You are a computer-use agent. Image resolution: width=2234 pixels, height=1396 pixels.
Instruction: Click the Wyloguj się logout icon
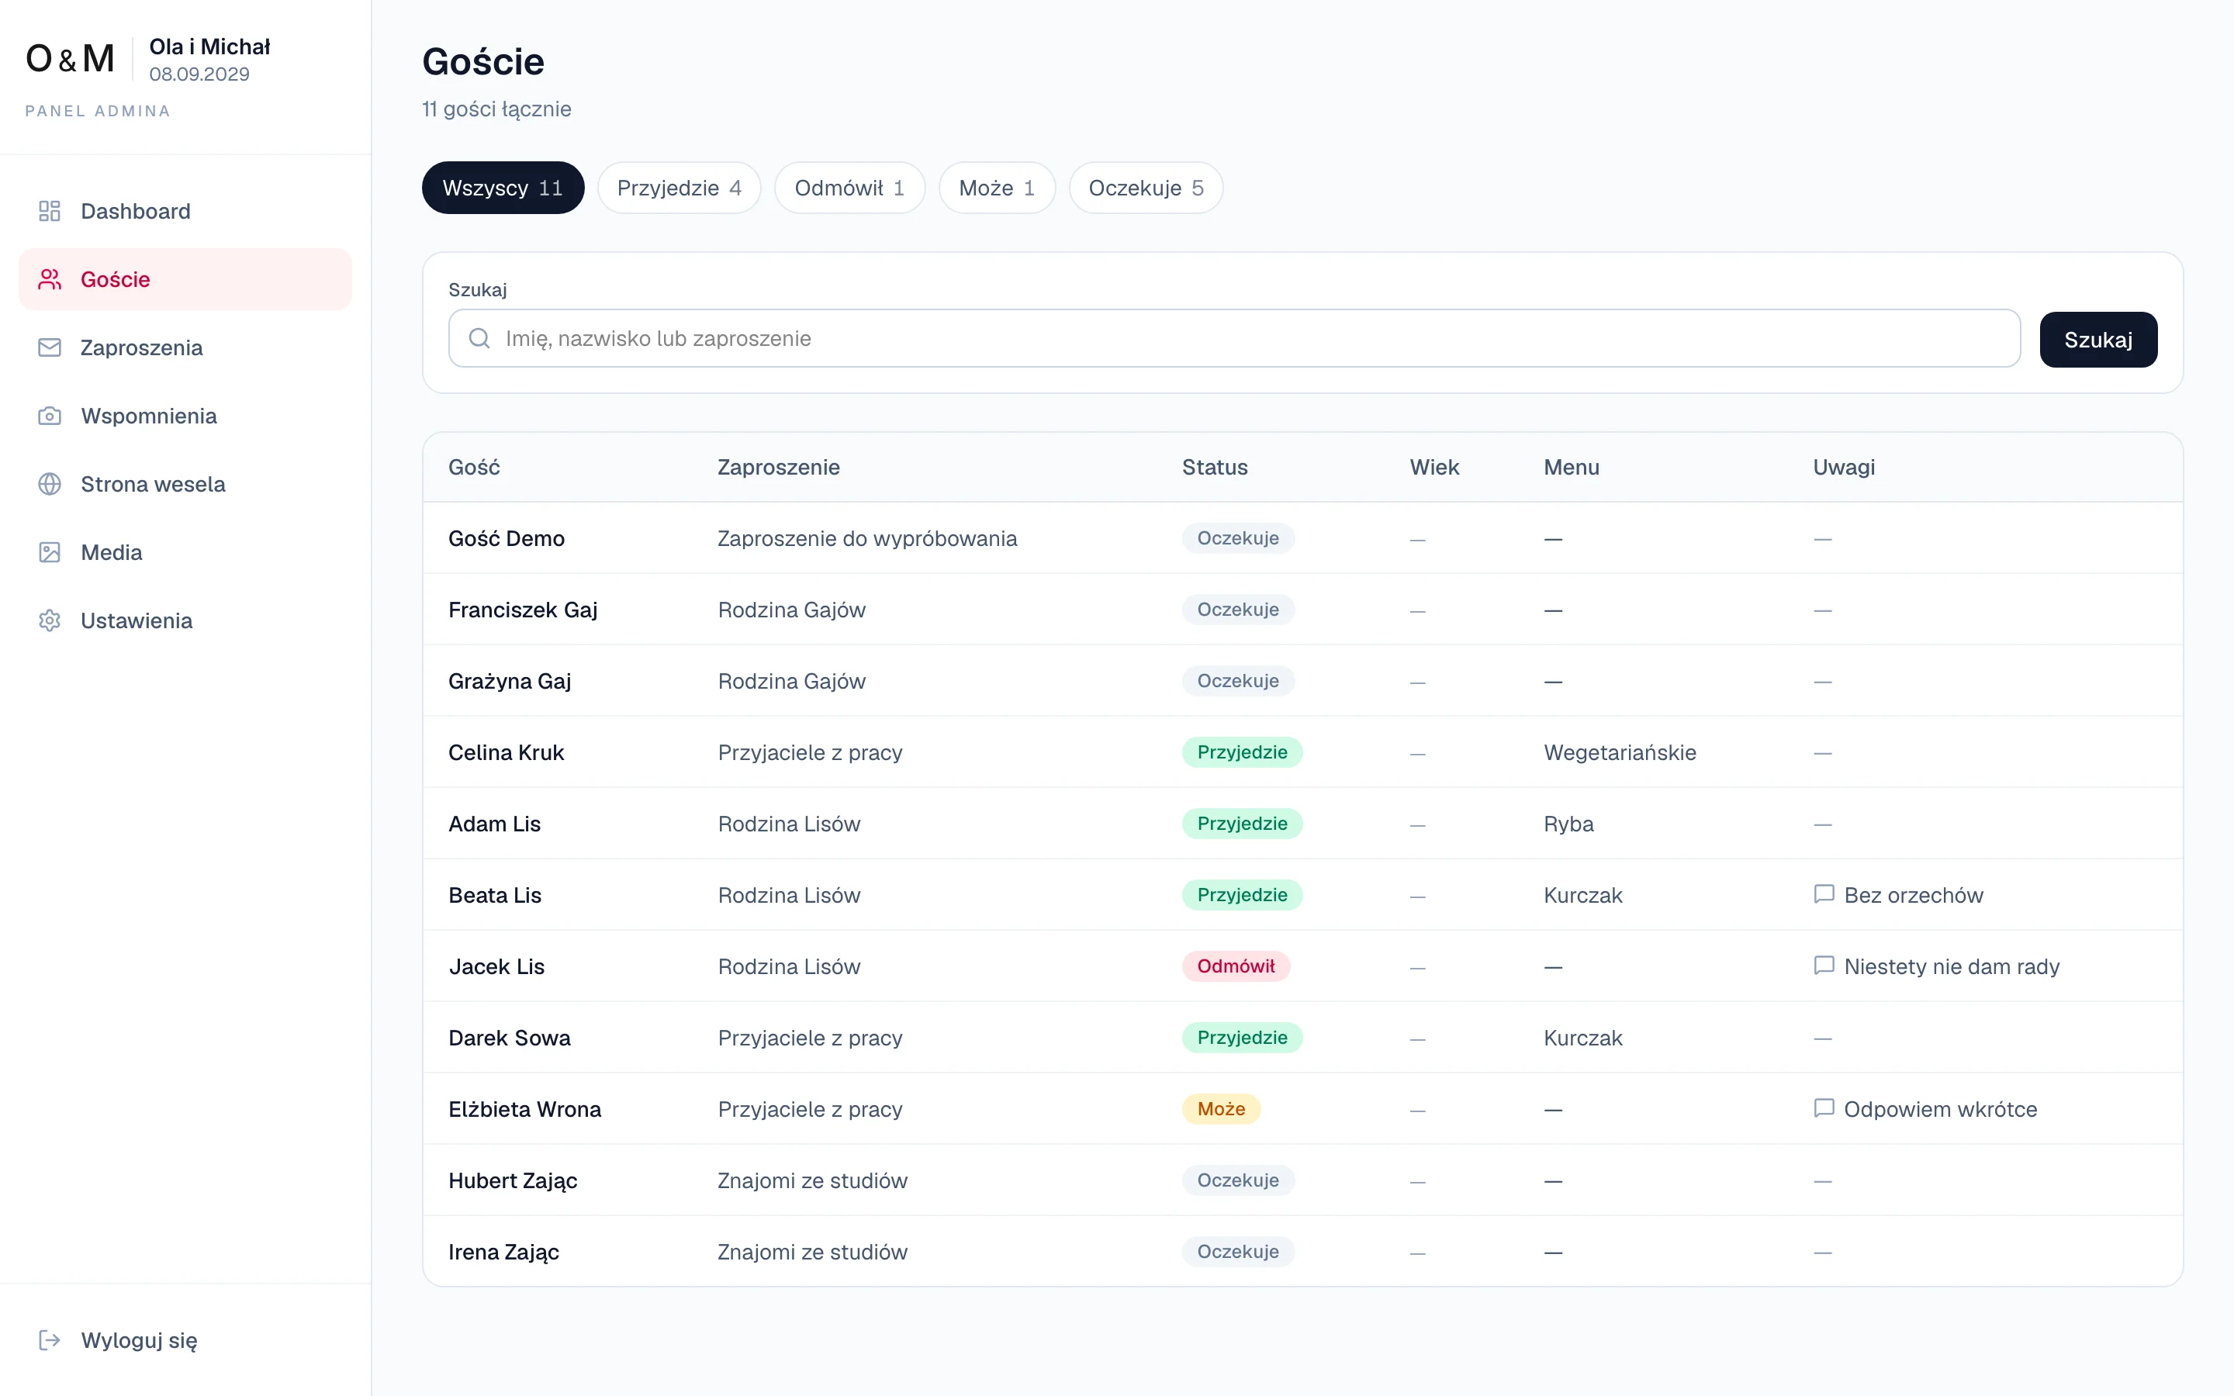point(50,1341)
